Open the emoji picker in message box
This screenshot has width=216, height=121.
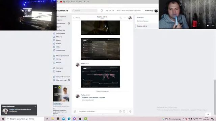pos(124,111)
